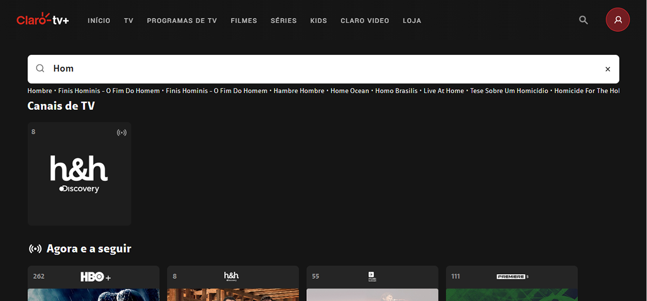Open the Premiere channel 111 program card
Image resolution: width=647 pixels, height=301 pixels.
[x=512, y=283]
